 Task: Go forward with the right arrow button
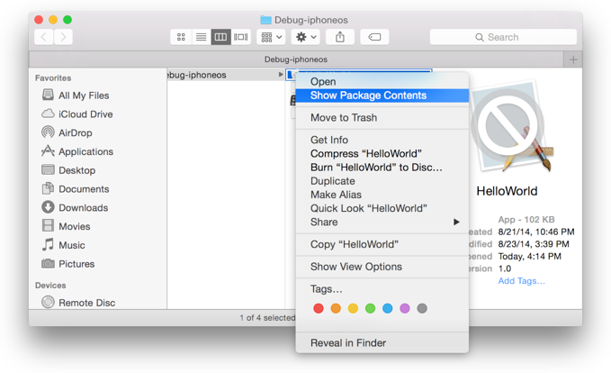pyautogui.click(x=63, y=37)
